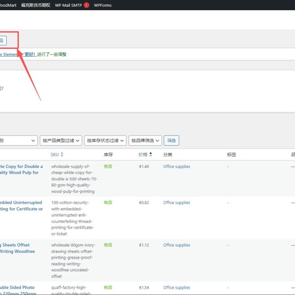Open the WoodMart admin bar menu
295x295 pixels.
(x=8, y=5)
